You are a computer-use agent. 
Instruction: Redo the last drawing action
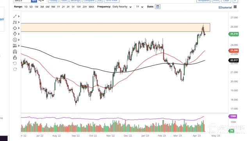click(x=15, y=69)
